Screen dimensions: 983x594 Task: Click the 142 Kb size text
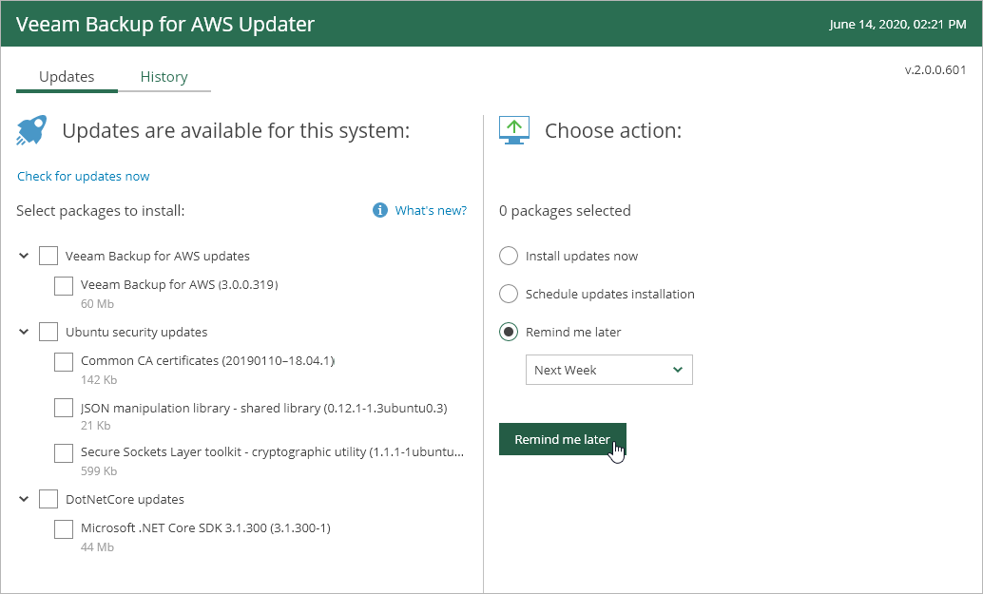pos(99,380)
